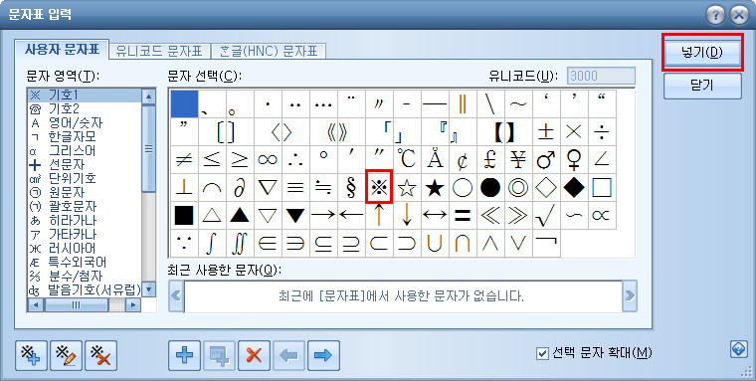
Task: Select 단위기호 in character area list
Action: pos(85,178)
